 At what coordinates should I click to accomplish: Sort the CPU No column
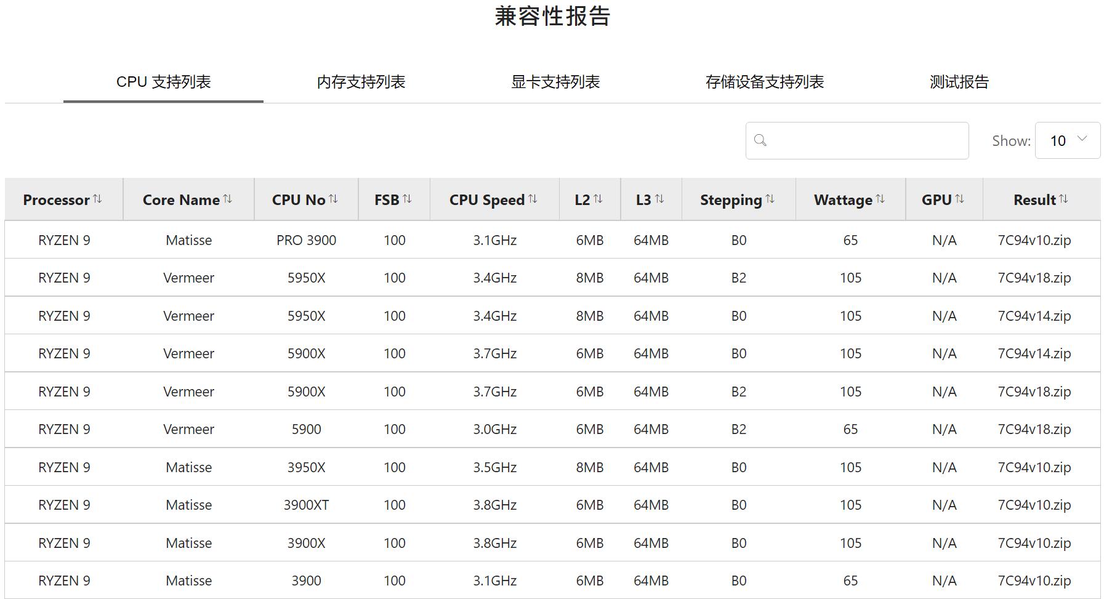305,199
